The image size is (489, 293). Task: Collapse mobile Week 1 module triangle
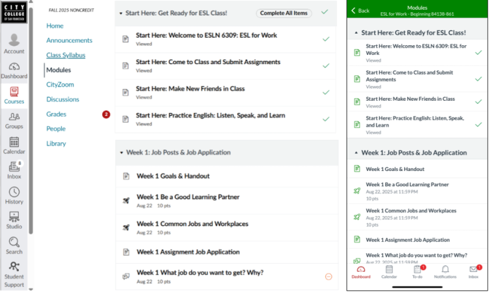356,153
